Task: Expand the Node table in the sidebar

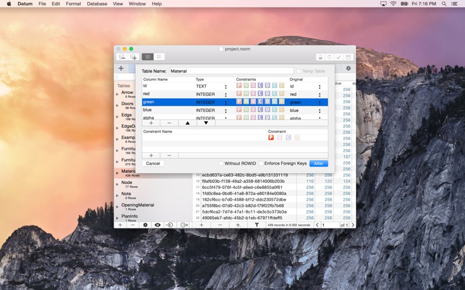Action: coord(117,183)
